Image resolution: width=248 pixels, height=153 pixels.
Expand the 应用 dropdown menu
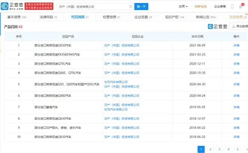click(183, 6)
